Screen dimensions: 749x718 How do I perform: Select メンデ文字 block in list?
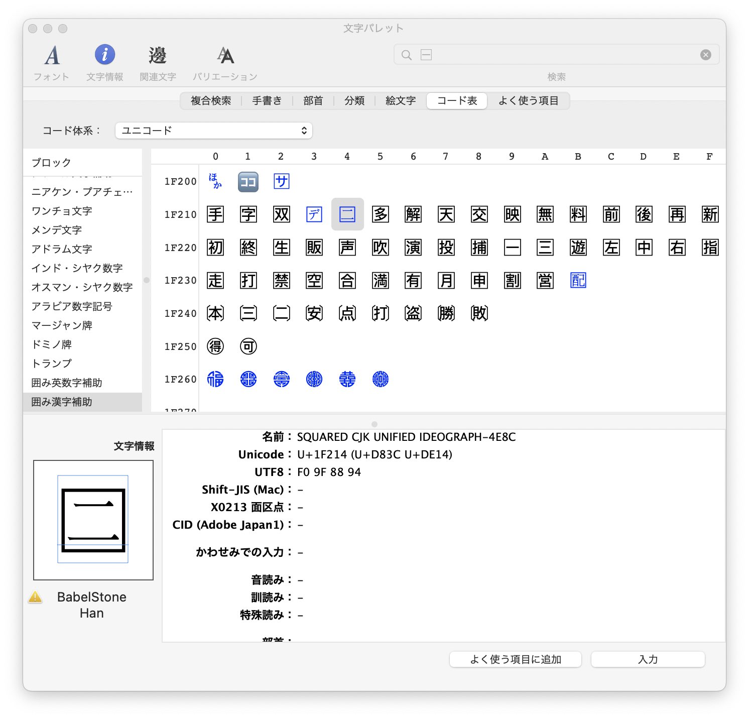pos(83,230)
